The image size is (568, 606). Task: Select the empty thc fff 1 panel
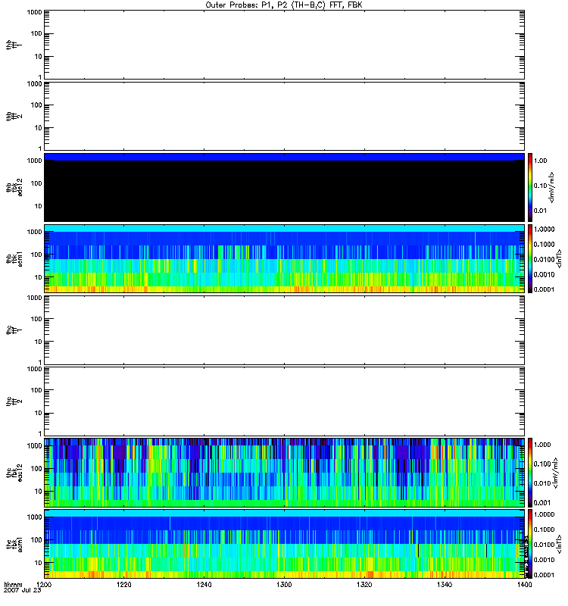point(283,330)
